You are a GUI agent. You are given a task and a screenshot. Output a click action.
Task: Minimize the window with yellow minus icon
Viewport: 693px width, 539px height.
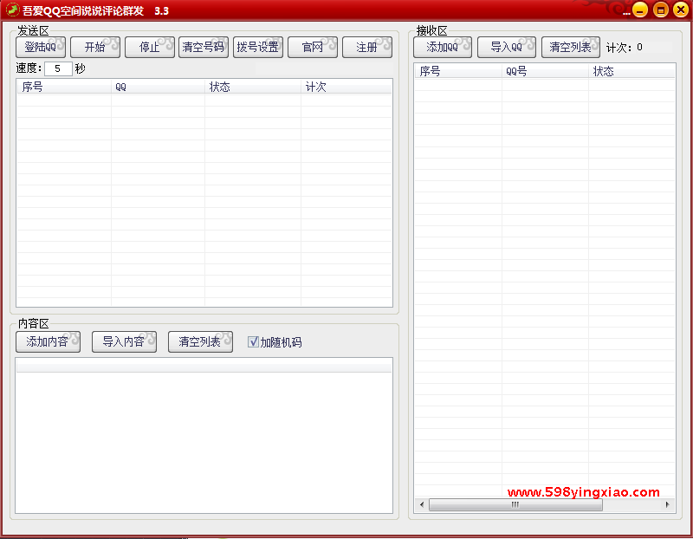pyautogui.click(x=640, y=10)
